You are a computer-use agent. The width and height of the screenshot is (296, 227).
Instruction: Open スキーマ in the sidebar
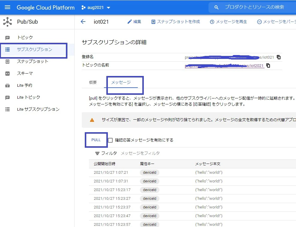37,74
